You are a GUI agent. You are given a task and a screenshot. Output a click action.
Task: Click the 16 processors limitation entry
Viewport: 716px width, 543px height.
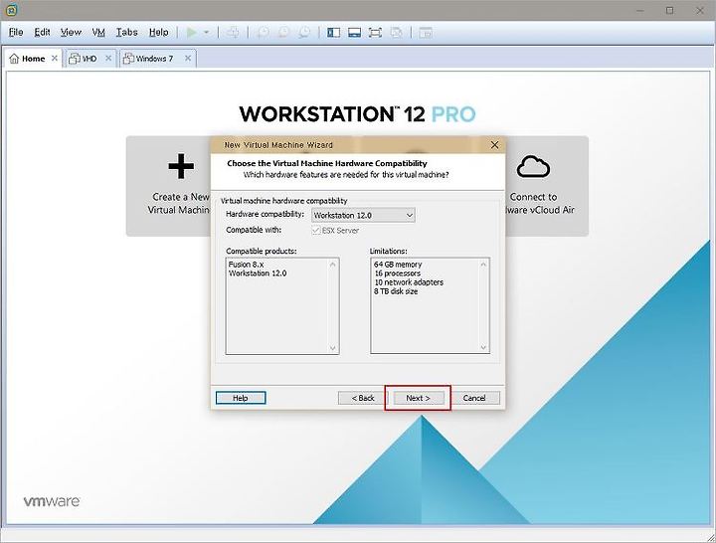coord(397,273)
